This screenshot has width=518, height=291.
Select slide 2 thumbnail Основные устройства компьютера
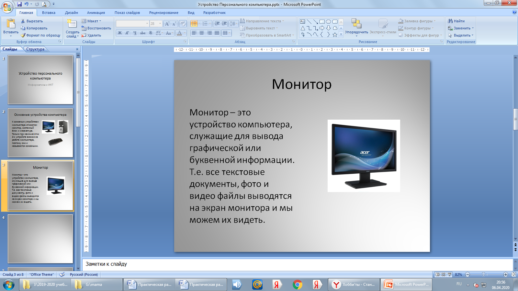pyautogui.click(x=40, y=133)
